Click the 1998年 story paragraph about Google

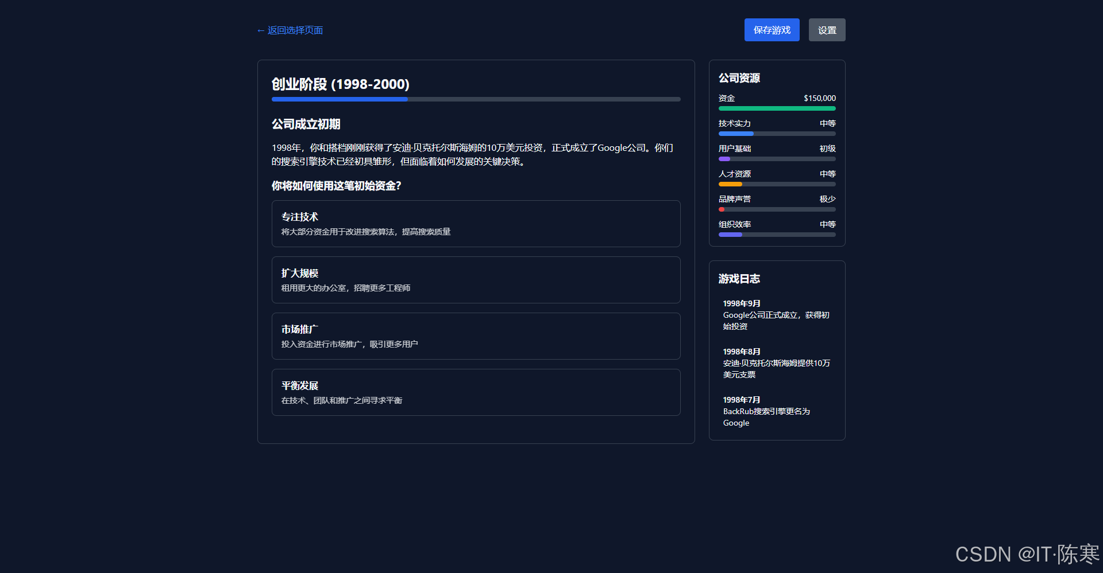(472, 155)
